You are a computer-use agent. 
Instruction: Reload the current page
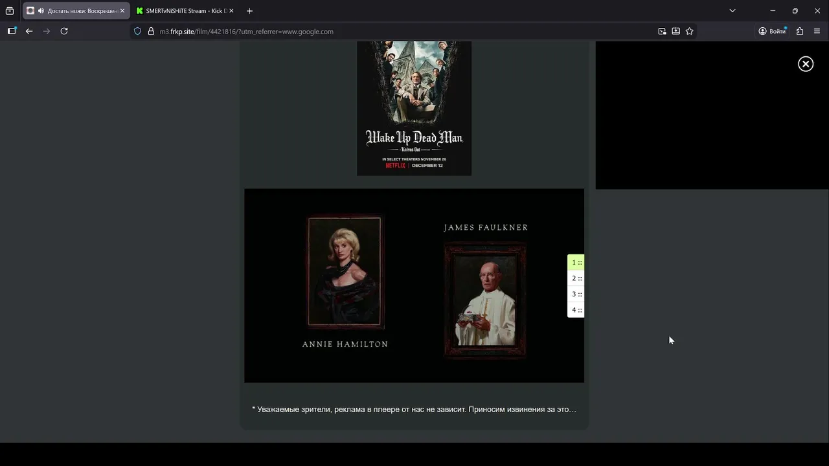pyautogui.click(x=64, y=31)
